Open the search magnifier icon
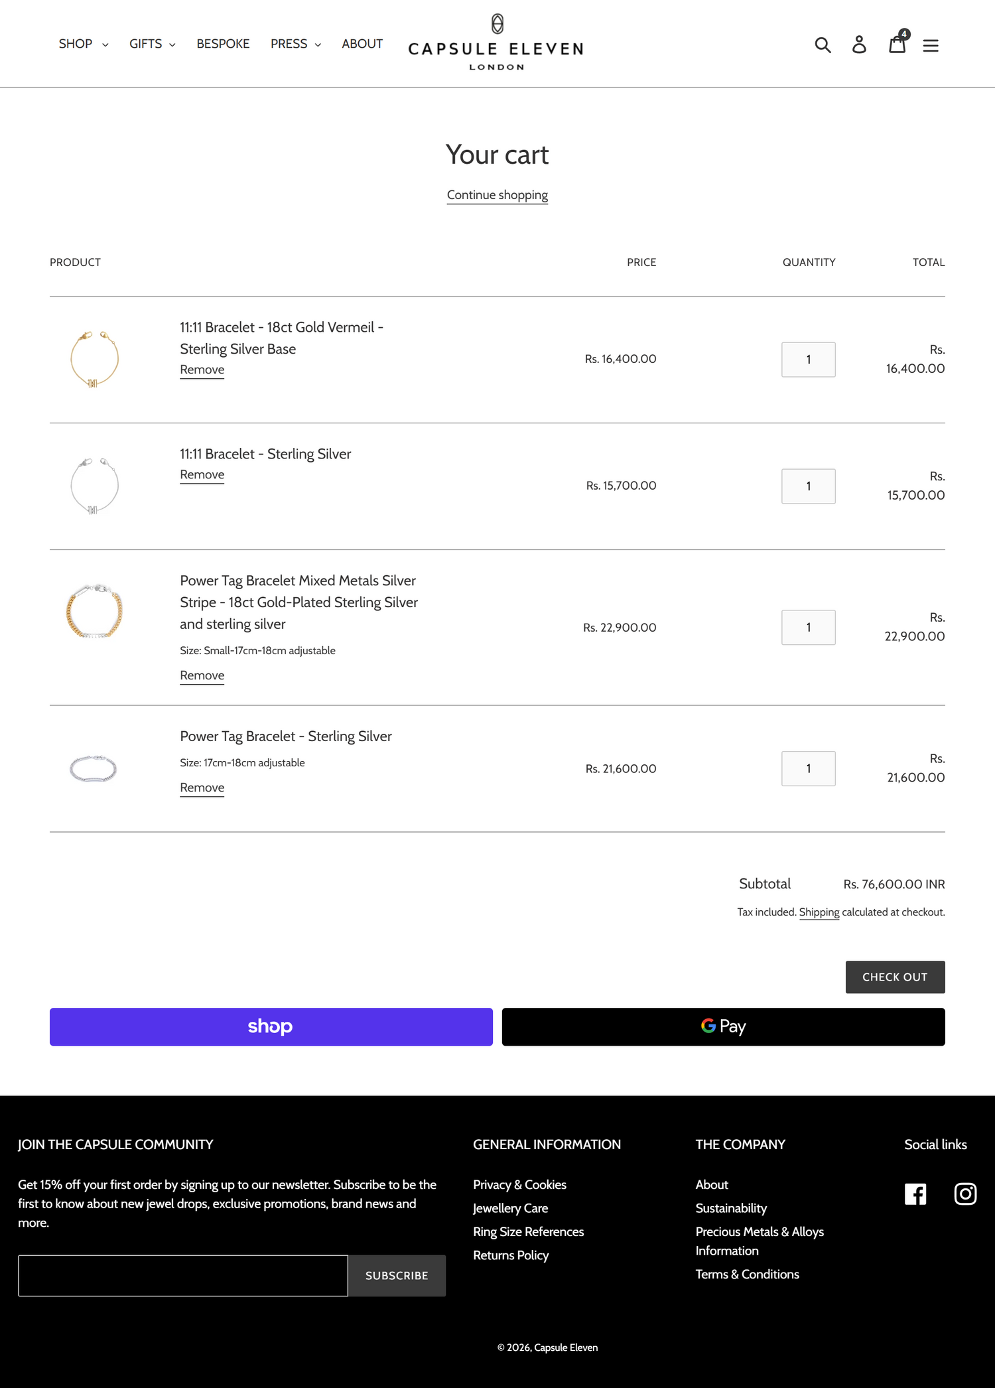 click(x=823, y=44)
